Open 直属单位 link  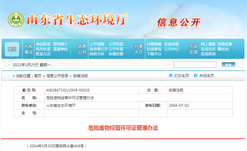61,49
